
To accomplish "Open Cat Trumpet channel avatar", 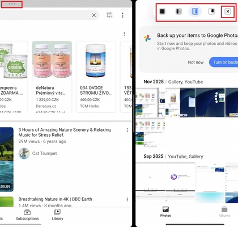I will tap(24, 153).
